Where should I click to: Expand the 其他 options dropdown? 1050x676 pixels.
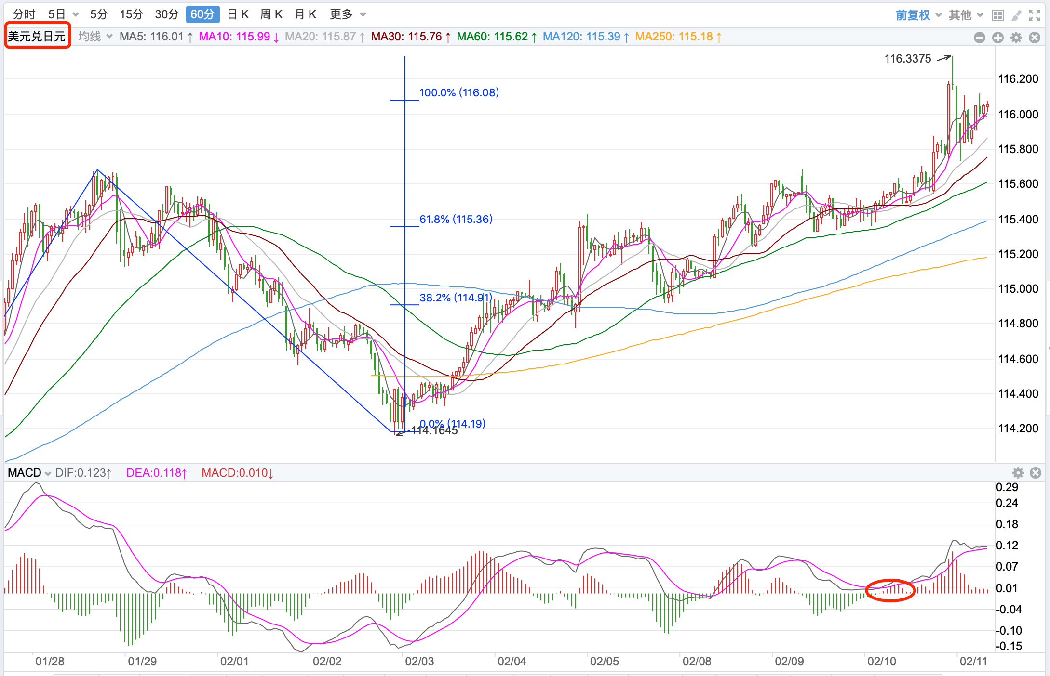click(x=966, y=15)
